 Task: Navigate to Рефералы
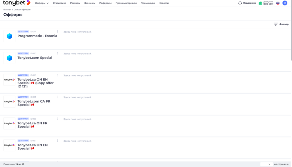click(105, 3)
